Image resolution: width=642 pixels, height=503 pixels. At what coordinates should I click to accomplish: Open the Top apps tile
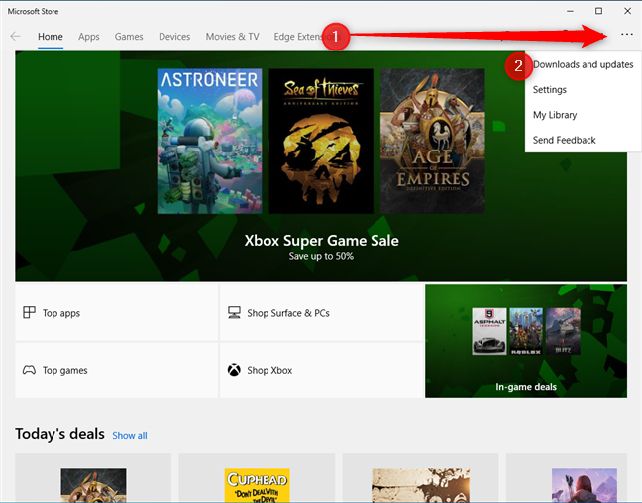coord(116,312)
